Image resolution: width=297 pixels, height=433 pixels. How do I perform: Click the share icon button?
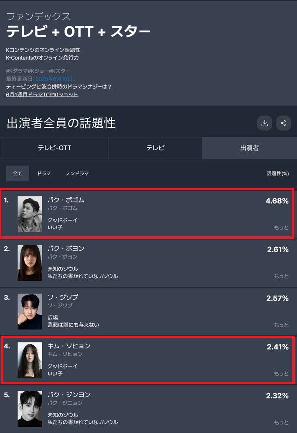(284, 123)
